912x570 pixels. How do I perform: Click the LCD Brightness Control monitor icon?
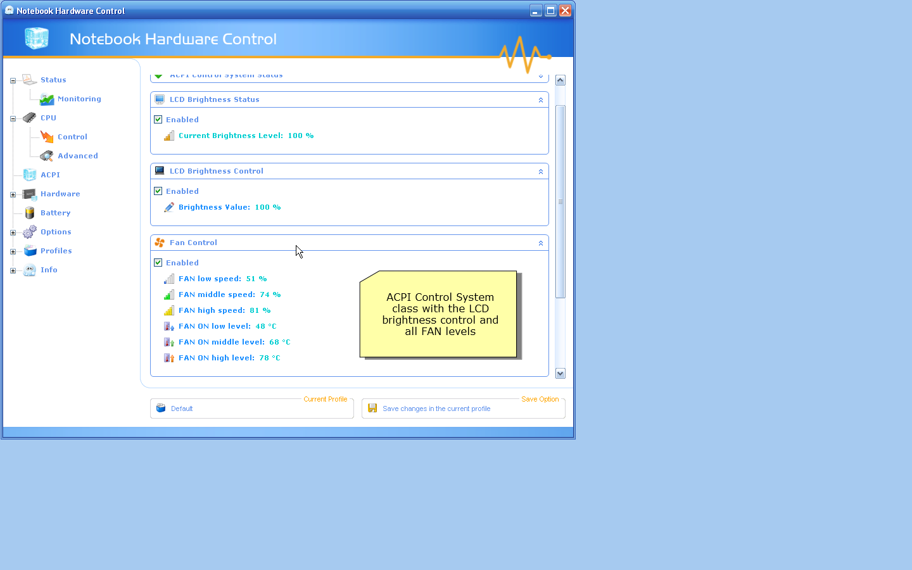(x=160, y=171)
